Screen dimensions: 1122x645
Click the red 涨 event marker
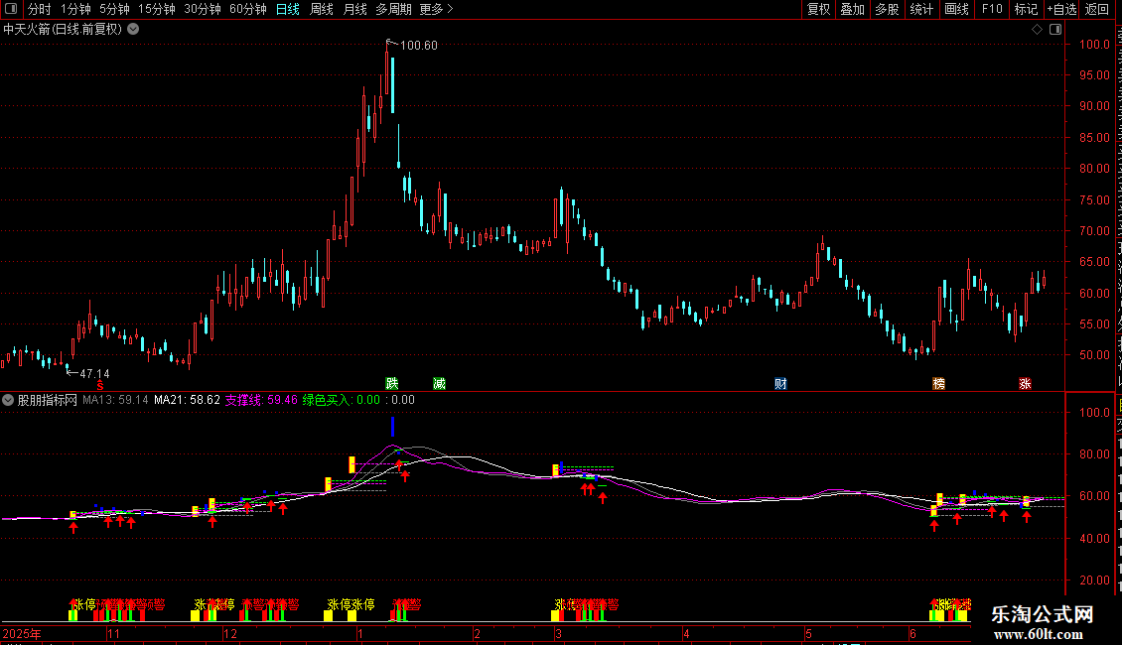tap(1025, 384)
